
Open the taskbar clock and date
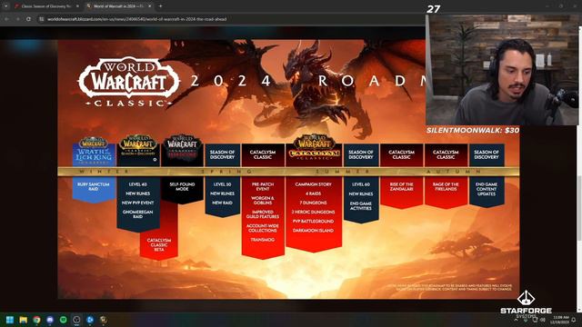[x=560, y=320]
